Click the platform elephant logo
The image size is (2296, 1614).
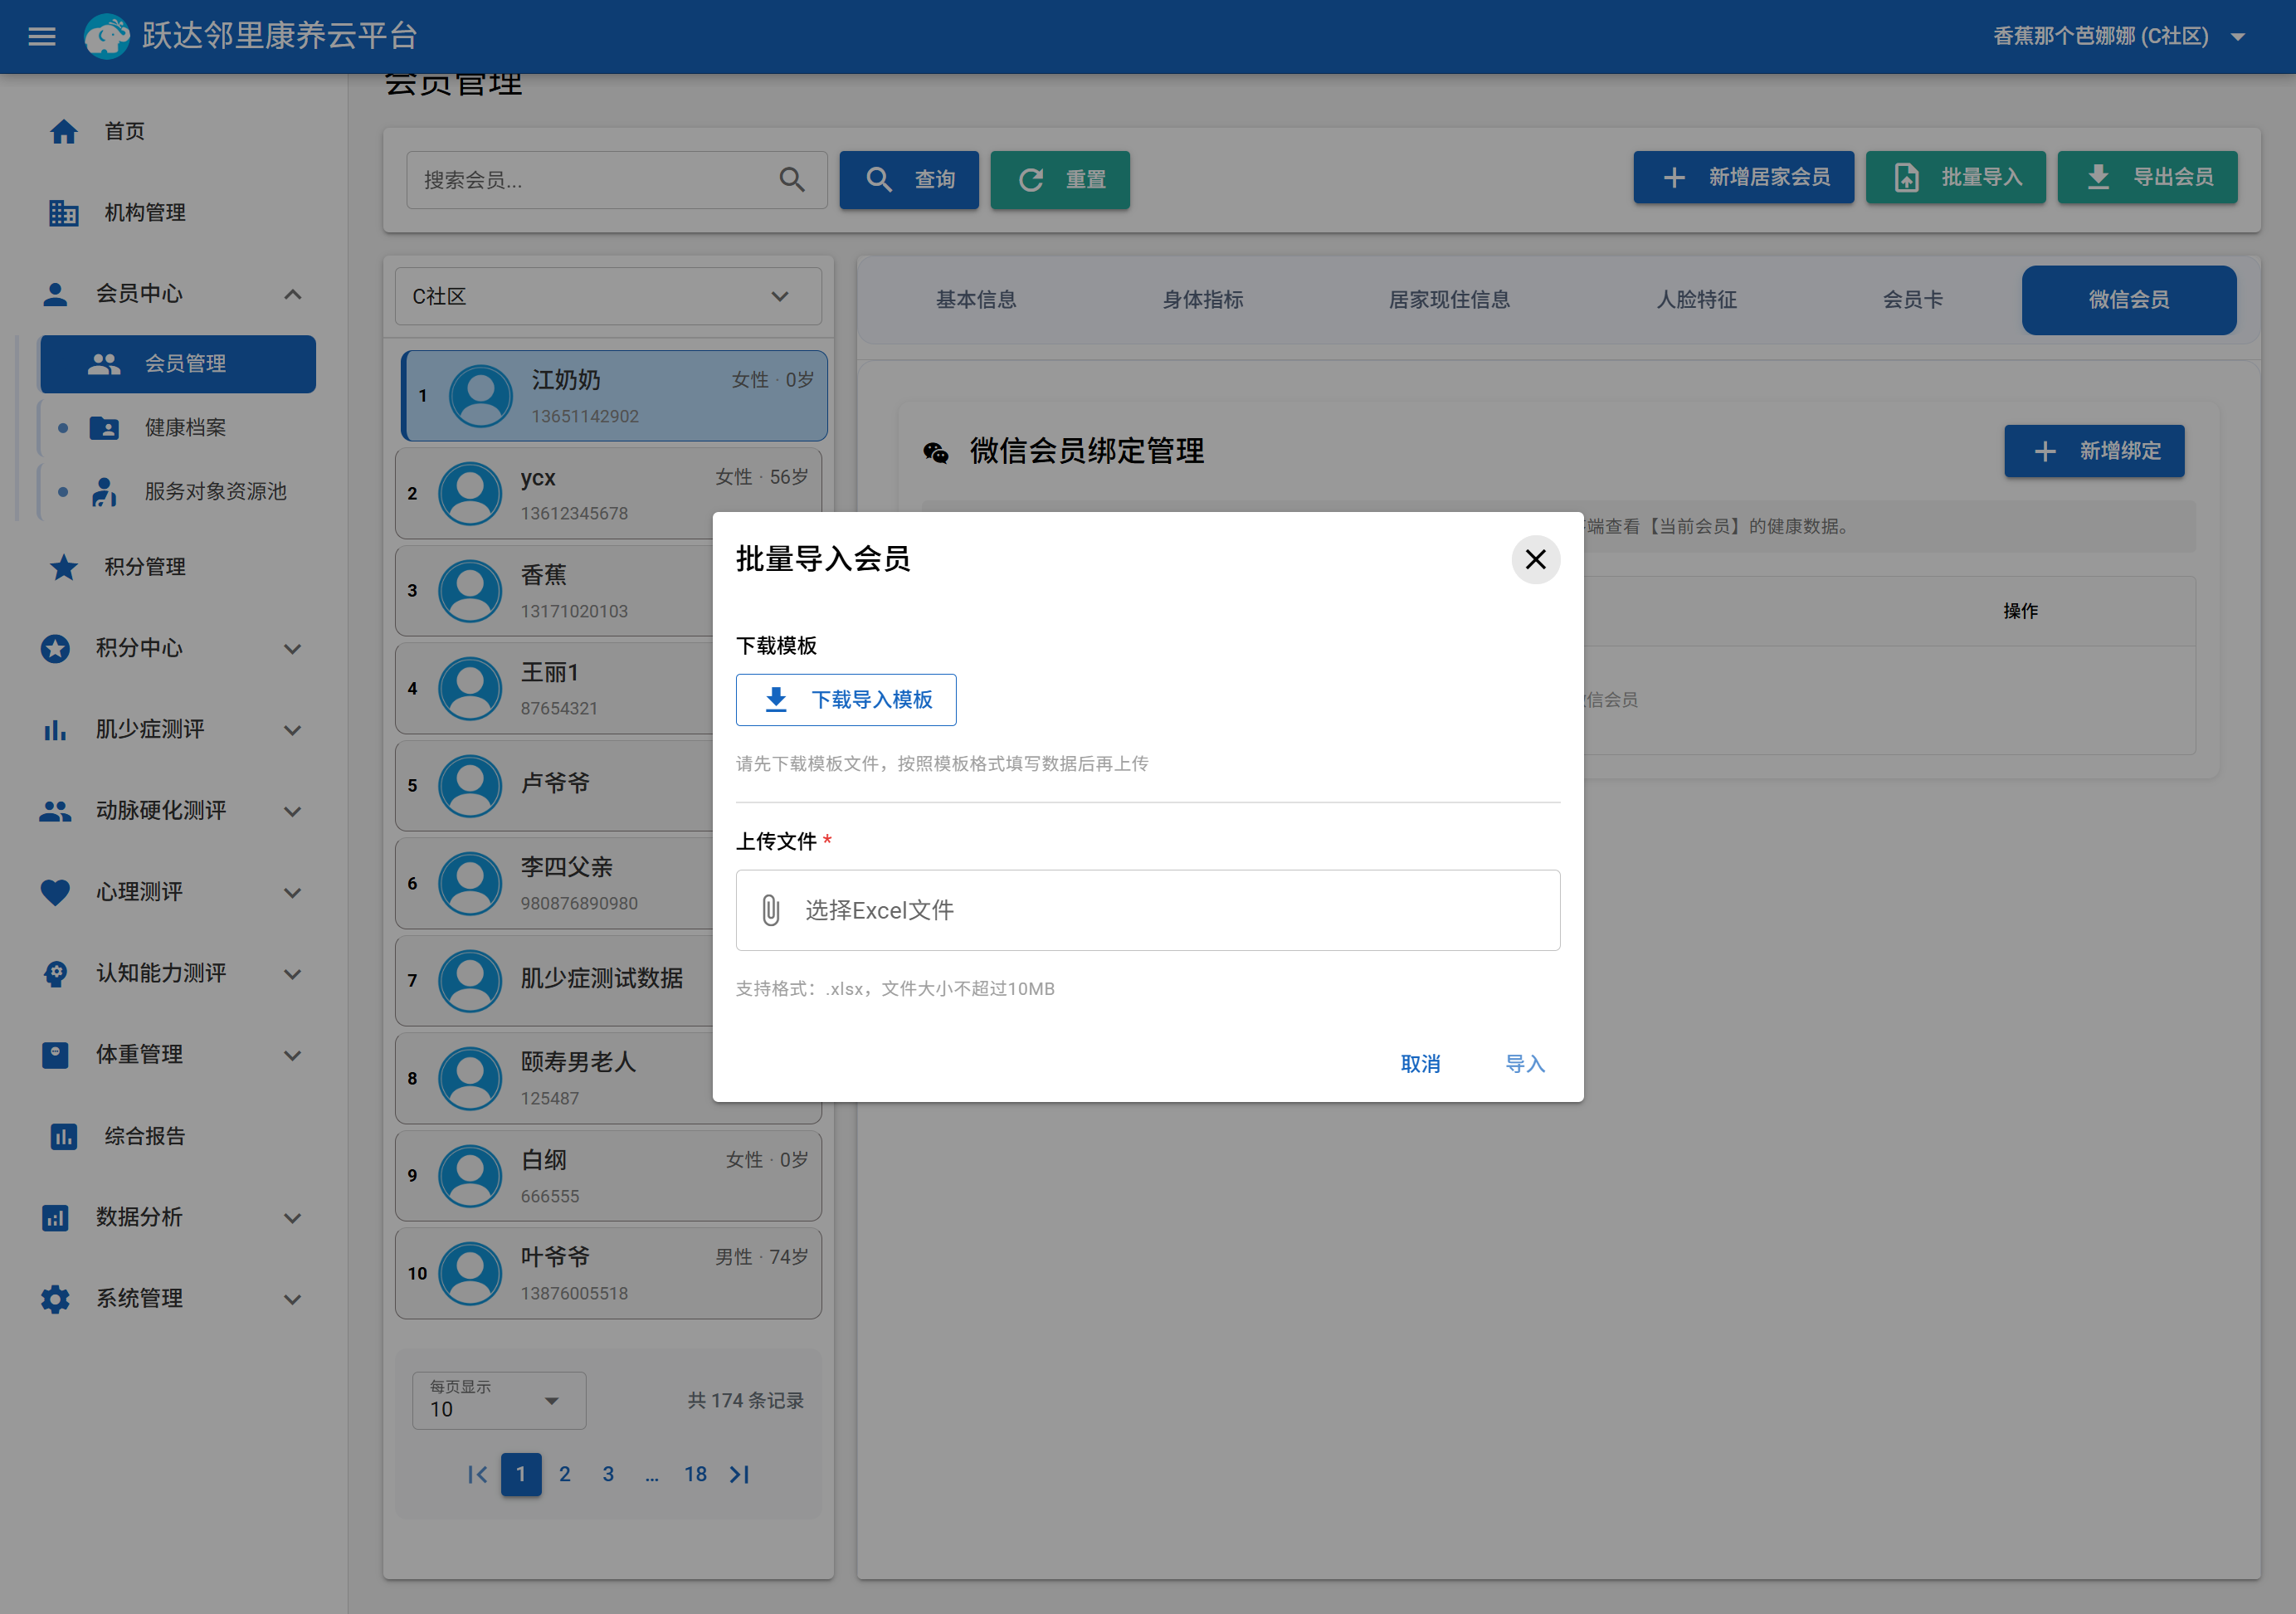pos(106,37)
